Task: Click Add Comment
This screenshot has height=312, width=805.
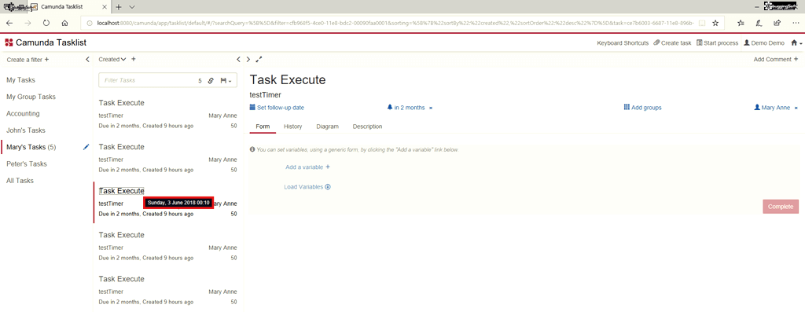Action: pyautogui.click(x=776, y=60)
